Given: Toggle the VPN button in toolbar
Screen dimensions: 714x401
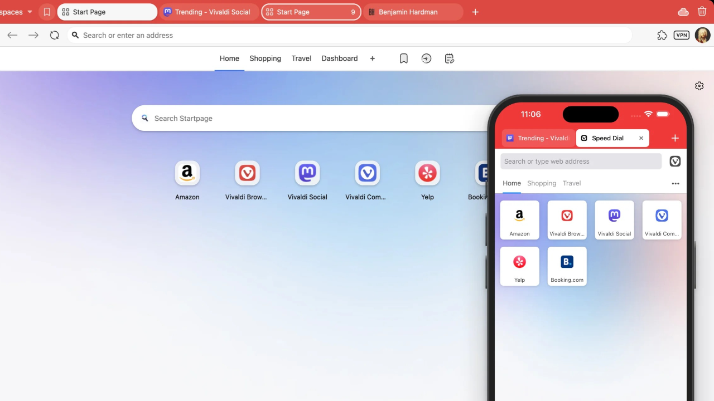Looking at the screenshot, I should pos(681,35).
